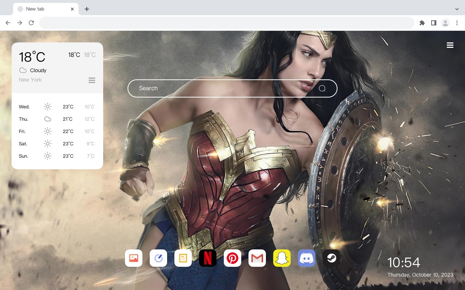Open the hamburger menu at top right of page
Screen dimensions: 465x290
tap(450, 45)
